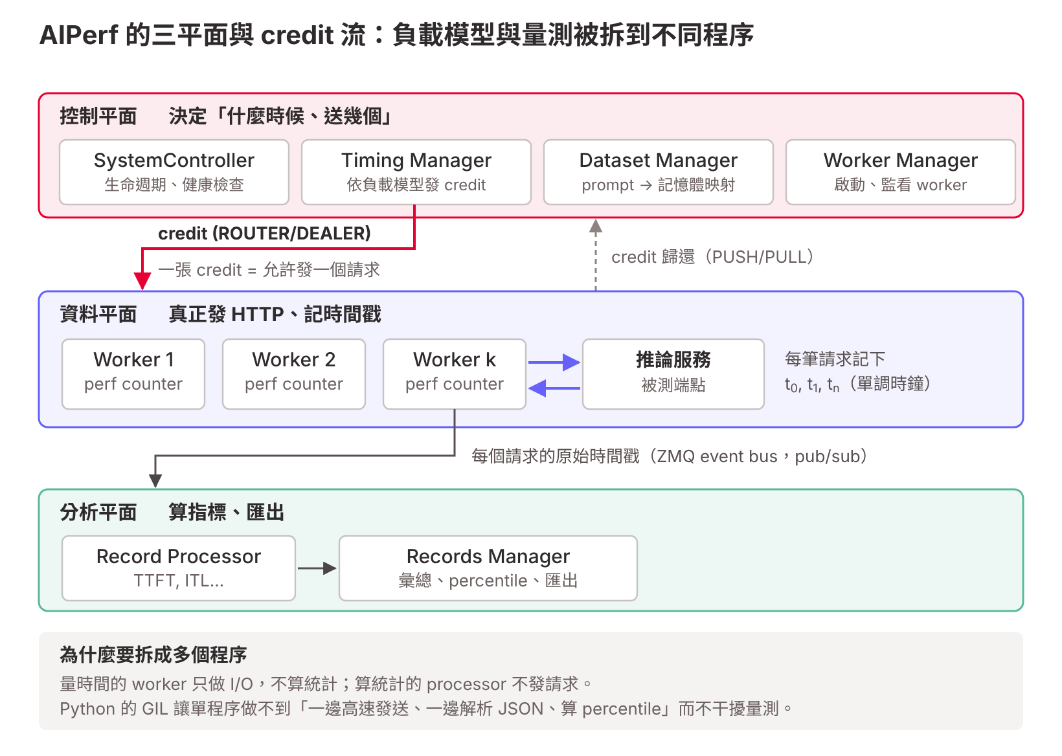Click the sentence starting '量時間的 worker'
1062x756 pixels.
(x=326, y=684)
